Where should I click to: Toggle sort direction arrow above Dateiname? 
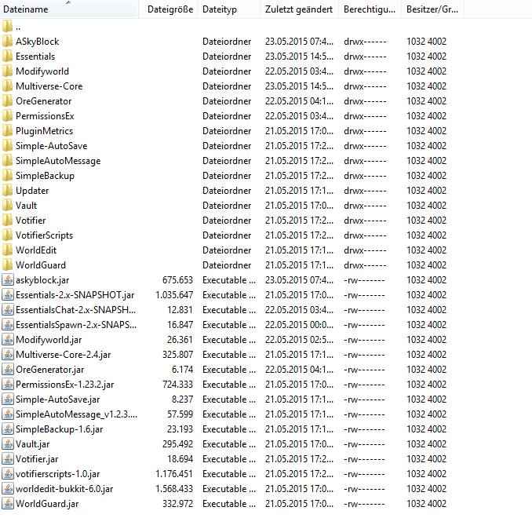[x=68, y=2]
